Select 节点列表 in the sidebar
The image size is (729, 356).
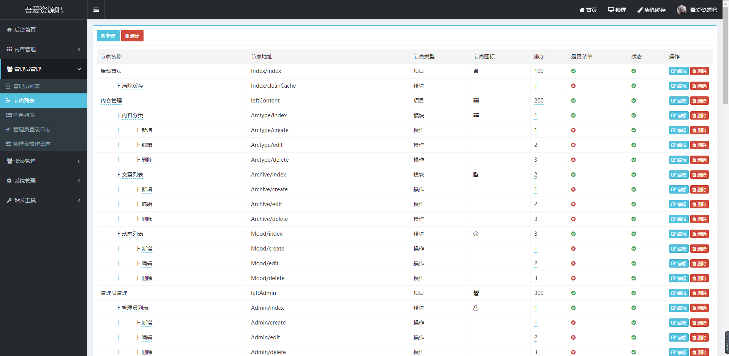point(44,101)
